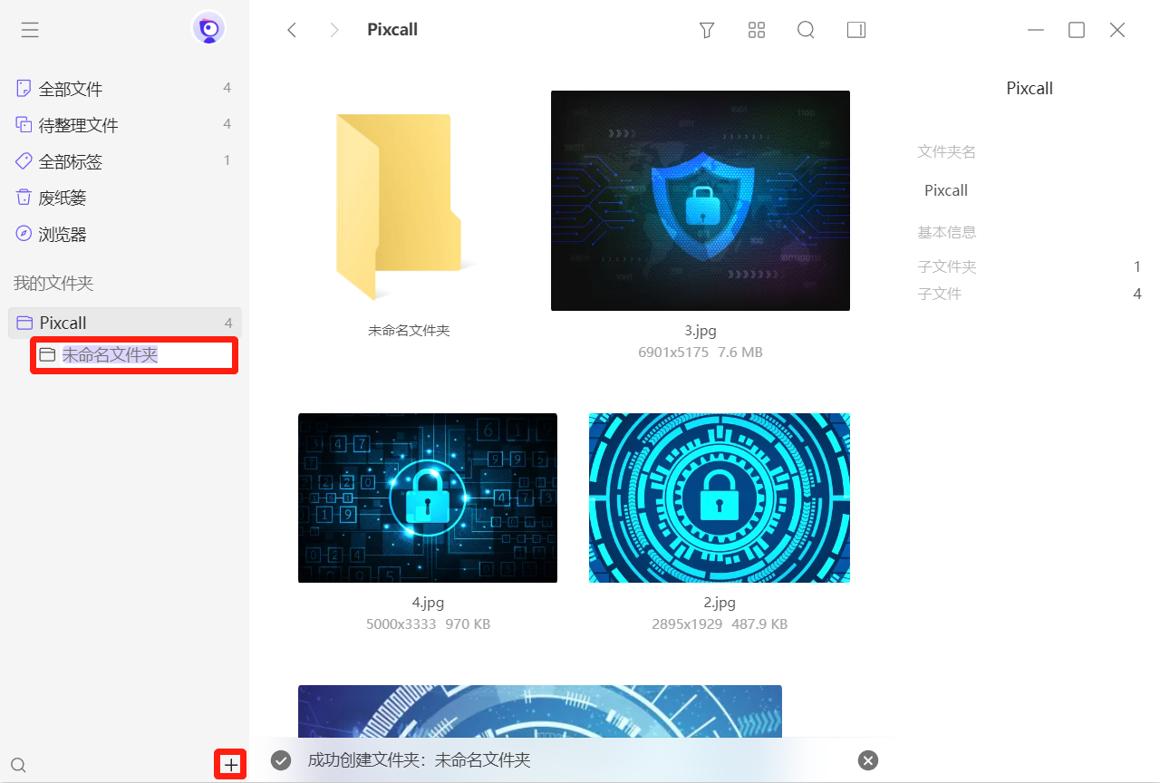Viewport: 1160px width, 783px height.
Task: Click the 未命名文件夹 label under folder icon
Action: (409, 331)
